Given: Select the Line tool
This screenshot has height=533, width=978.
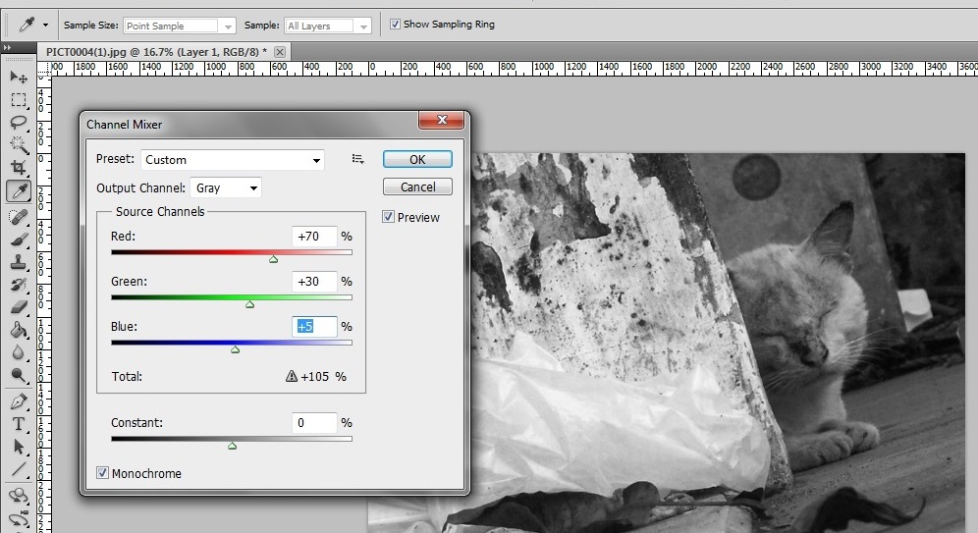Looking at the screenshot, I should 18,469.
